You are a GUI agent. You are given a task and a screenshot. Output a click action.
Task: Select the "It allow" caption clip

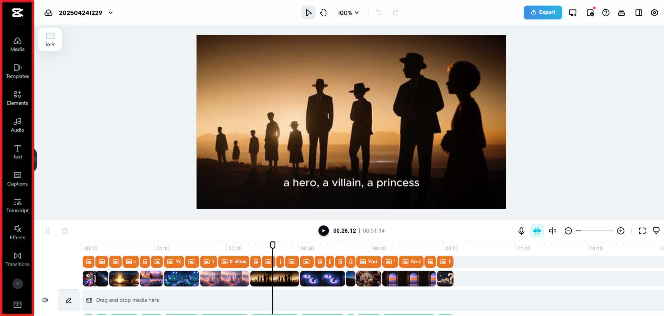pyautogui.click(x=234, y=262)
